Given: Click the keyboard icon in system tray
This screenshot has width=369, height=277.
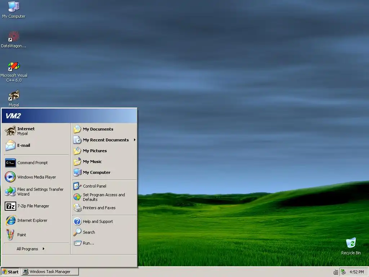Looking at the screenshot, I should [336, 272].
